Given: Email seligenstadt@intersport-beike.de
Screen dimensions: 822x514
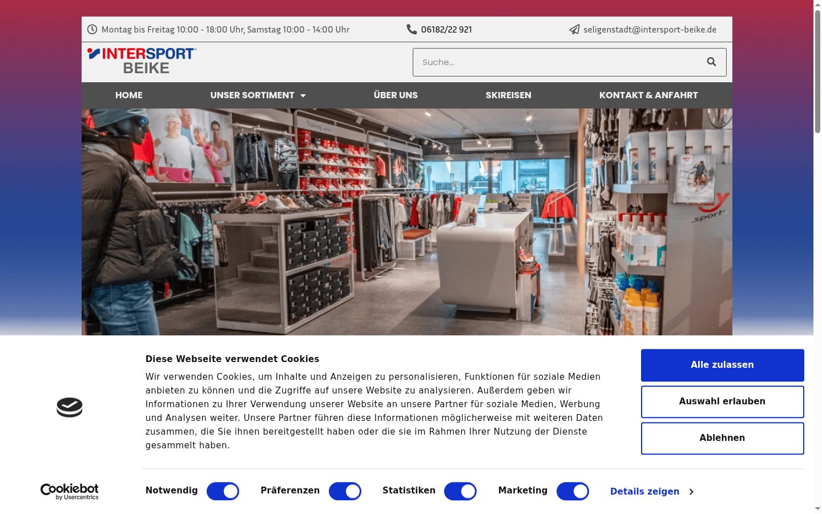Looking at the screenshot, I should 650,30.
